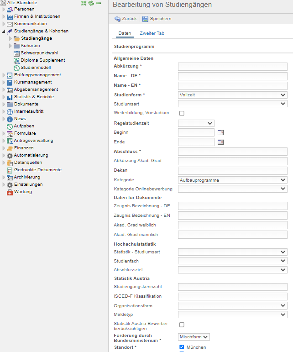Click the Personen people icon
The height and width of the screenshot is (352, 293).
click(10, 10)
